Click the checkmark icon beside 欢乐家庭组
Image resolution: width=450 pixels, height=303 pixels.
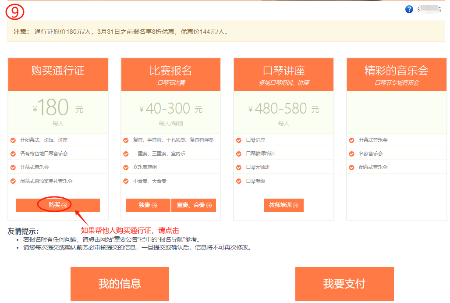coord(126,168)
